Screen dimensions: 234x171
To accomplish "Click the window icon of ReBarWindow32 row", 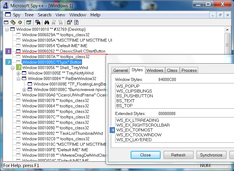I will [24, 79].
